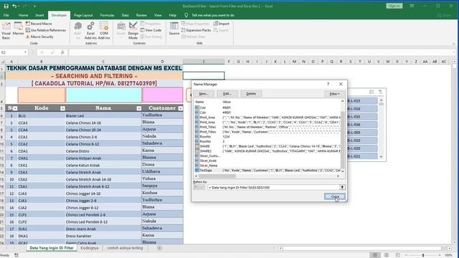Click Import in XML group
The height and width of the screenshot is (258, 459).
coord(222,24)
